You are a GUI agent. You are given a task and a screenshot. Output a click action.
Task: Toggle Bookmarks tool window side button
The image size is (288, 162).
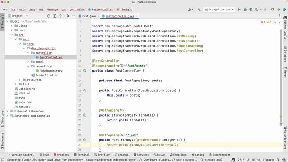tap(2, 141)
